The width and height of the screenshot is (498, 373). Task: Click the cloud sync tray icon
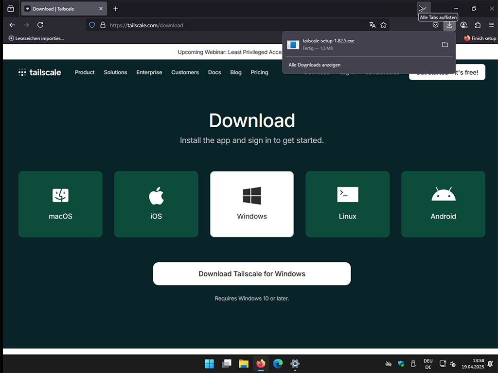tap(388, 364)
